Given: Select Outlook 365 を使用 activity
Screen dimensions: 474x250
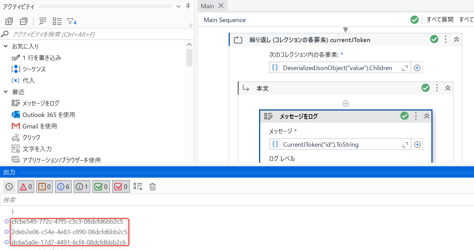Looking at the screenshot, I should pyautogui.click(x=43, y=115).
